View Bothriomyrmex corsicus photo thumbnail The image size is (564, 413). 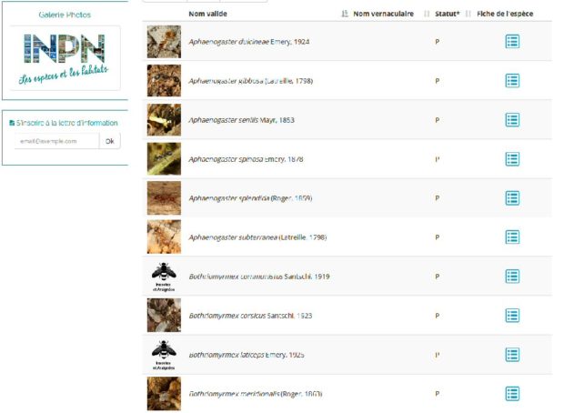[164, 316]
